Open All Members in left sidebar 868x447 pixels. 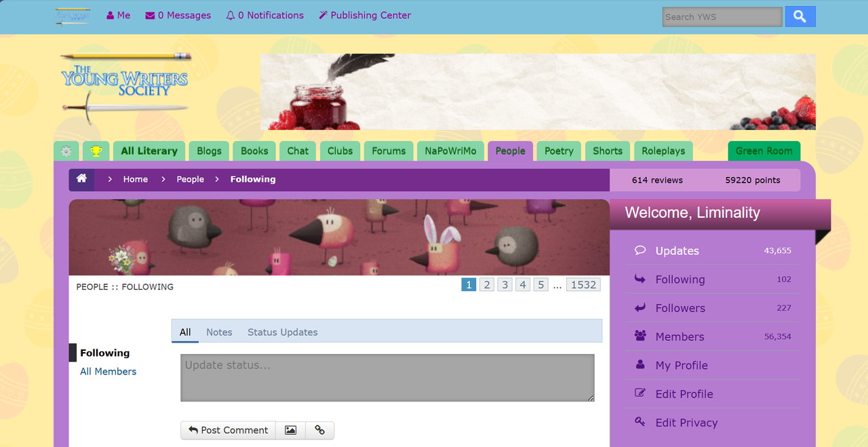pyautogui.click(x=108, y=371)
